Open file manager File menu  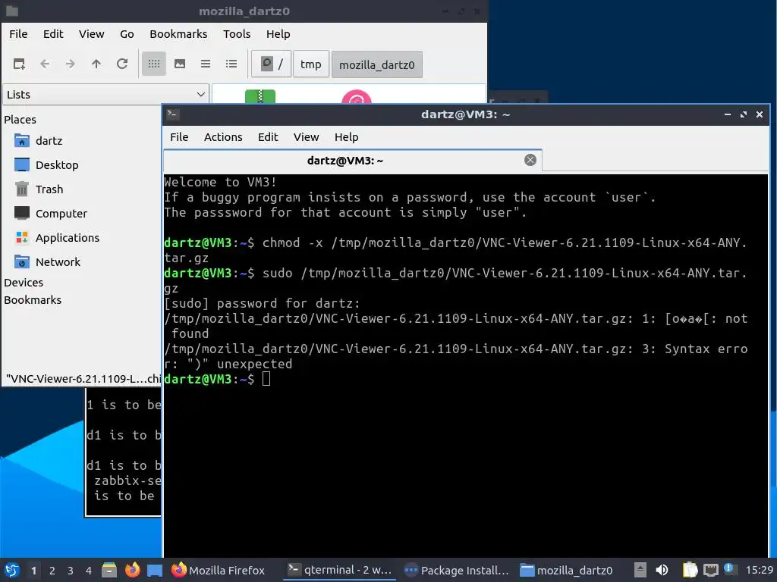[x=18, y=34]
